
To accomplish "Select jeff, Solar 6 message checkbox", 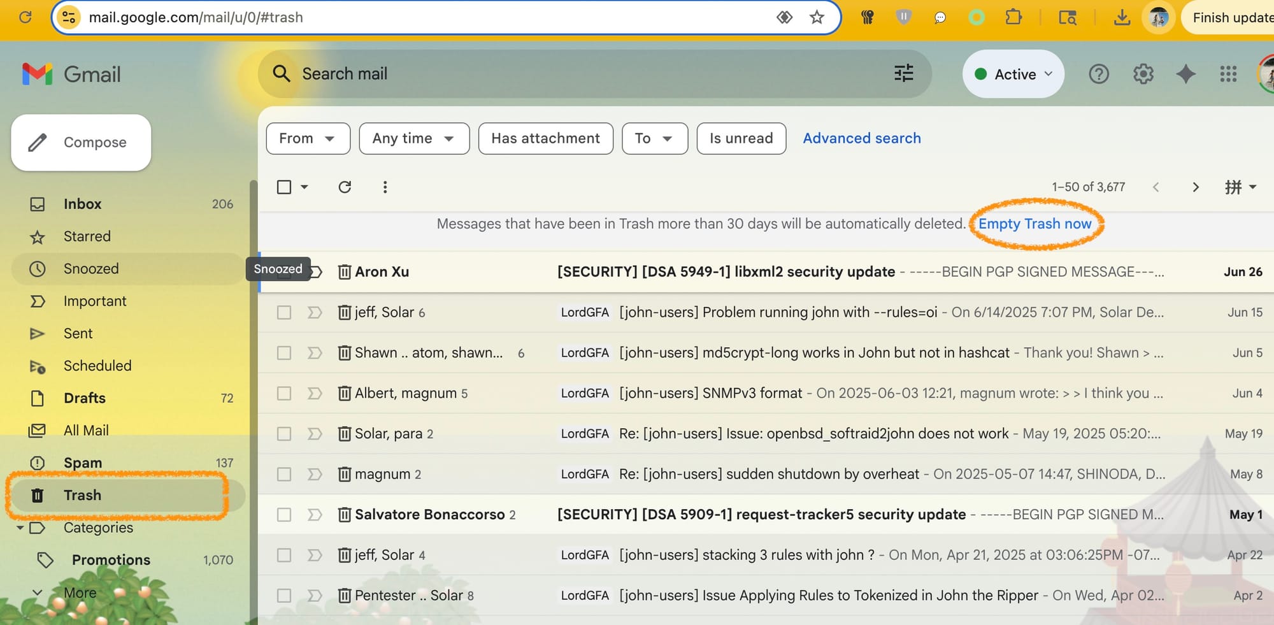I will pos(284,312).
